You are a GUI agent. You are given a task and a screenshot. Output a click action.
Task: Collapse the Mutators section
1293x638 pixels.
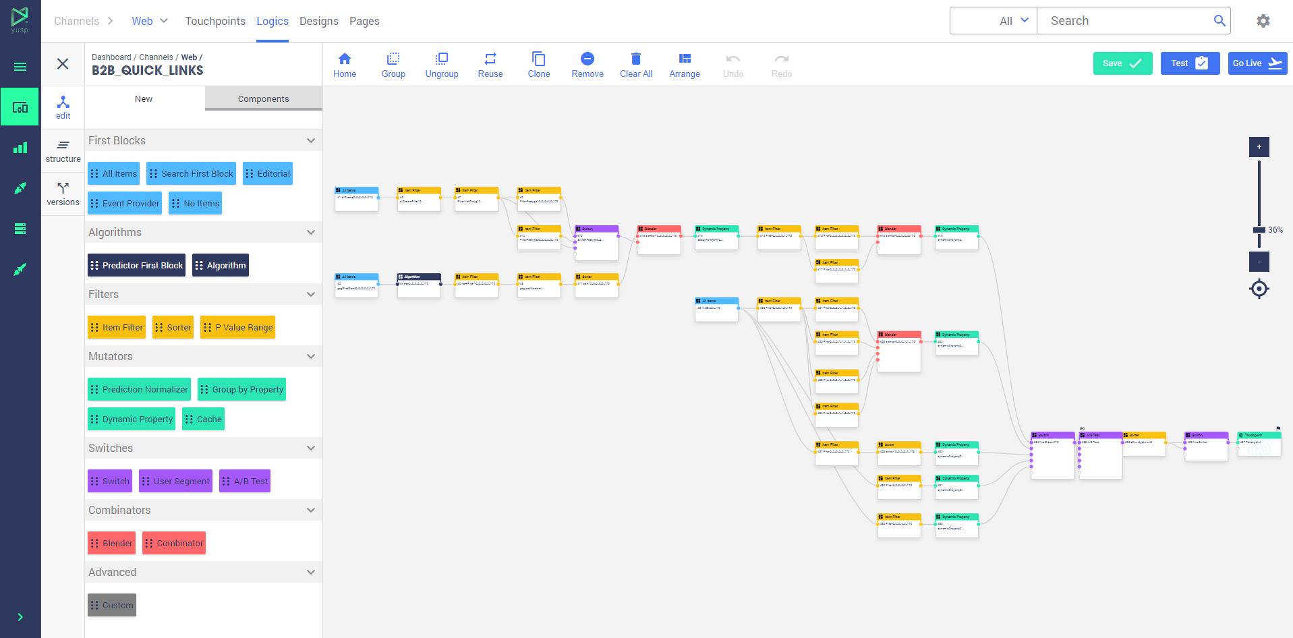pos(311,356)
